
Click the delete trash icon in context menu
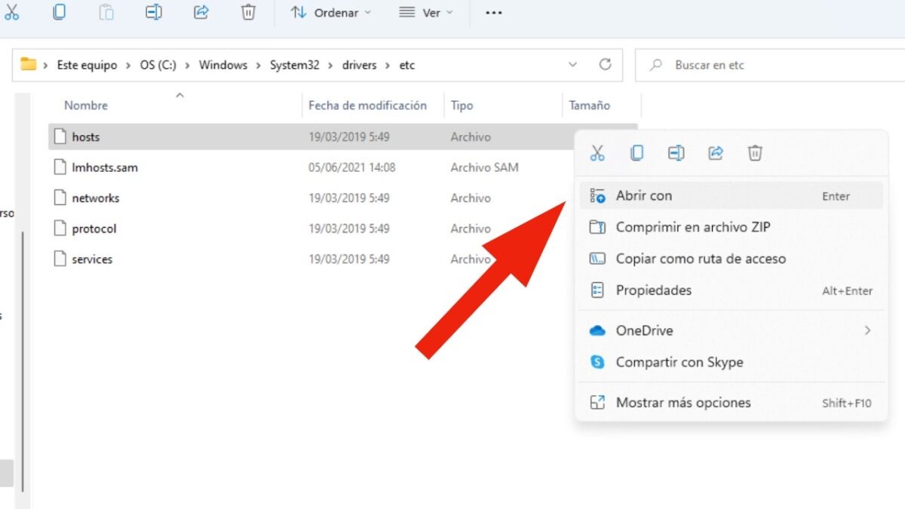tap(755, 153)
